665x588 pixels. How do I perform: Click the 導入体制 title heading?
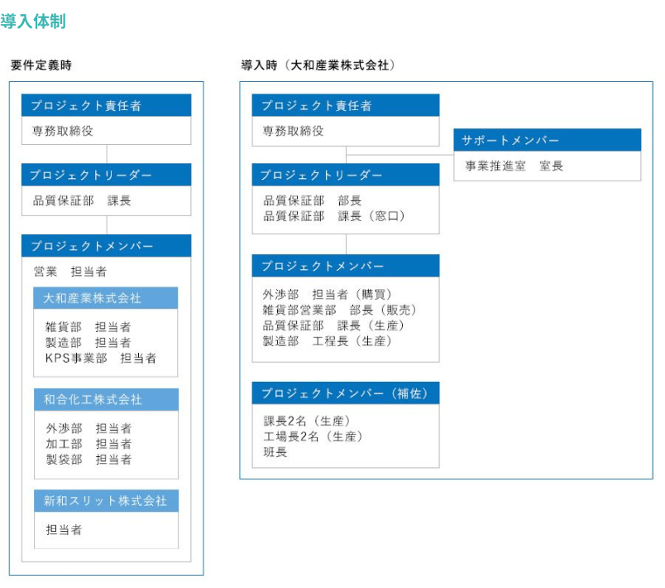(33, 22)
